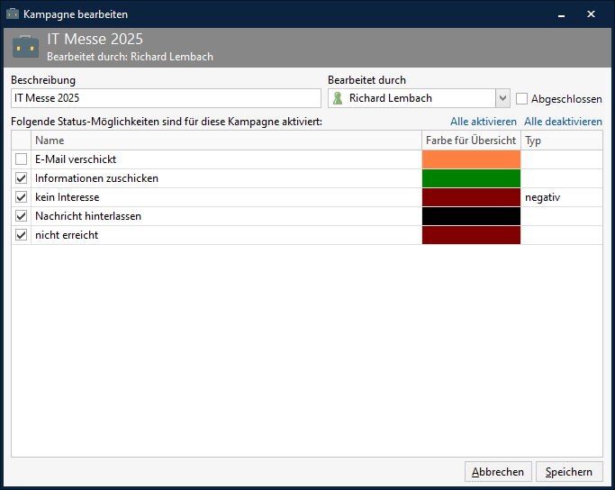Viewport: 615px width, 490px height.
Task: Sort by the Name column header
Action: 225,141
